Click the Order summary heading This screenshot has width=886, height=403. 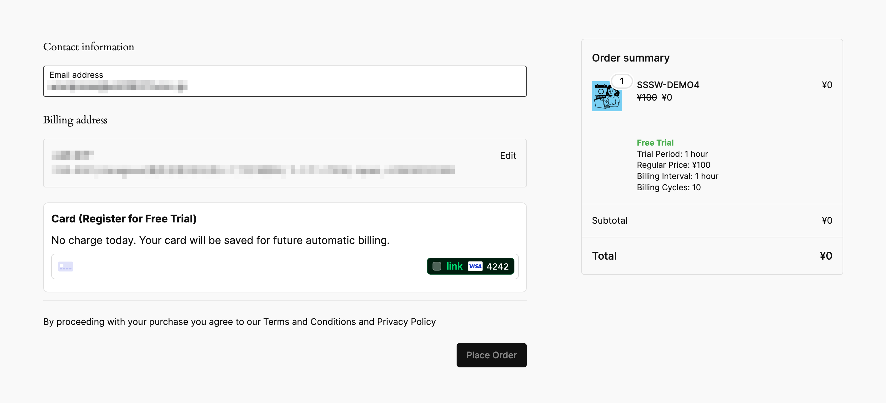coord(630,58)
